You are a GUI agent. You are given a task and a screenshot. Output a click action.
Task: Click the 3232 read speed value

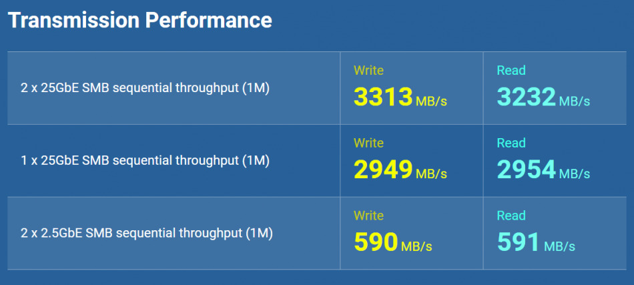(526, 97)
